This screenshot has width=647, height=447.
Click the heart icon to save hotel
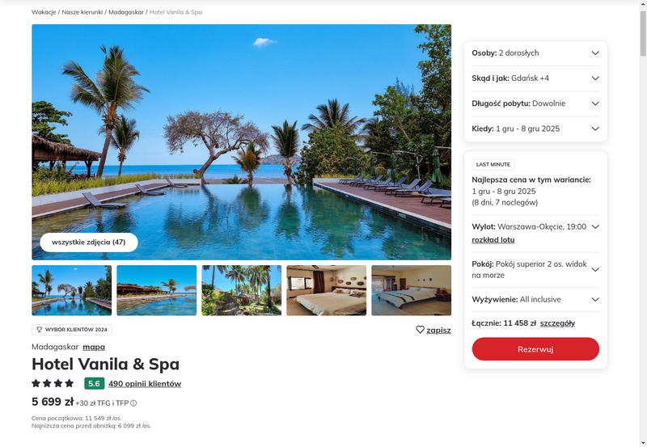[420, 330]
